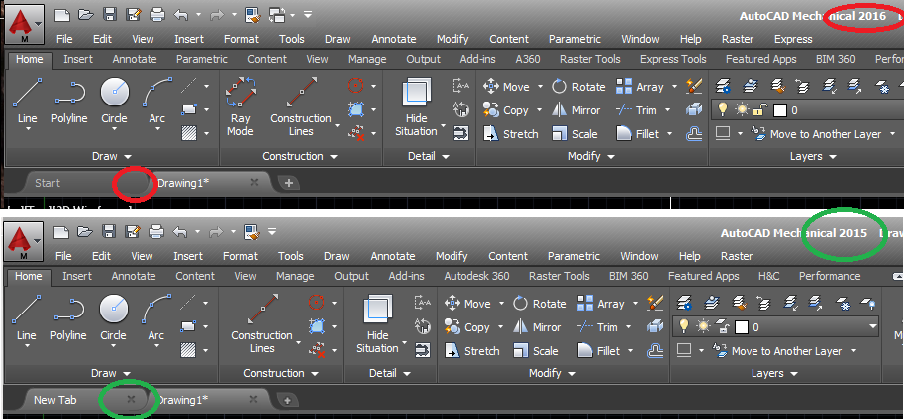Click the Save icon in the 2016 quick access toolbar
Screen dimensions: 904x419
coord(108,14)
